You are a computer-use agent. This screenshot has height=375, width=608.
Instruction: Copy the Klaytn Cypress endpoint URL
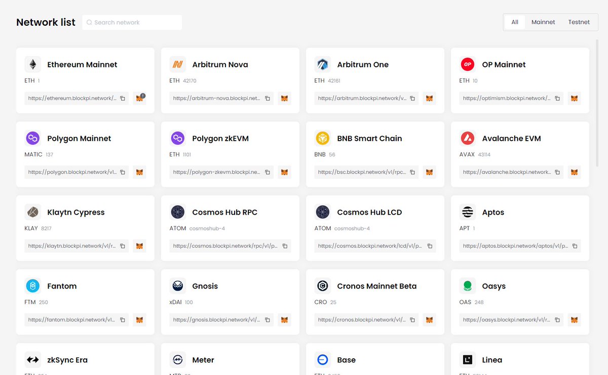pos(123,246)
